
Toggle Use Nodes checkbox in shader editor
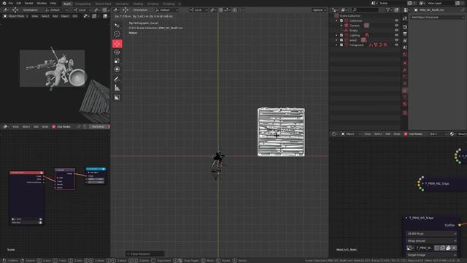406,134
